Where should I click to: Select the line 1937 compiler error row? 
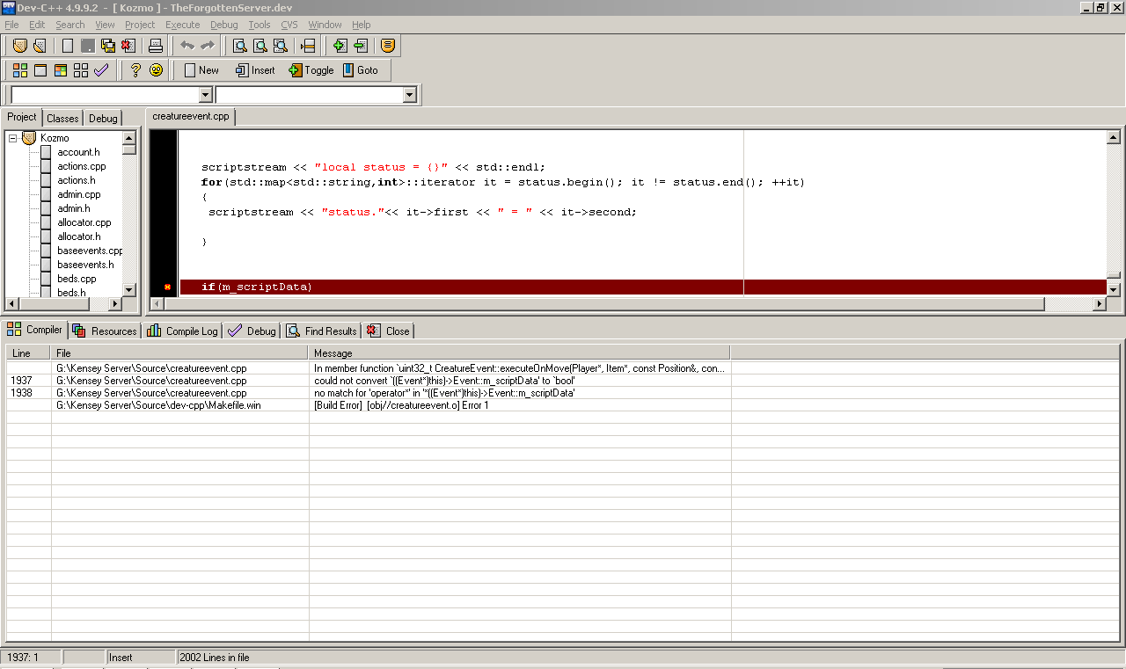point(563,381)
